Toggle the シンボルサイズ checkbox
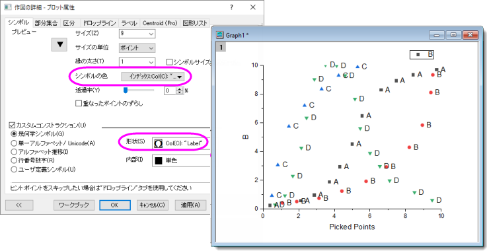The image size is (487, 251). tap(169, 62)
